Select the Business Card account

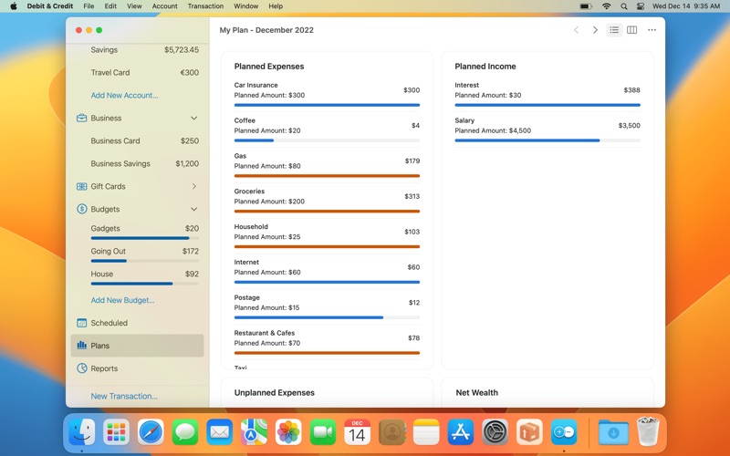pyautogui.click(x=138, y=140)
